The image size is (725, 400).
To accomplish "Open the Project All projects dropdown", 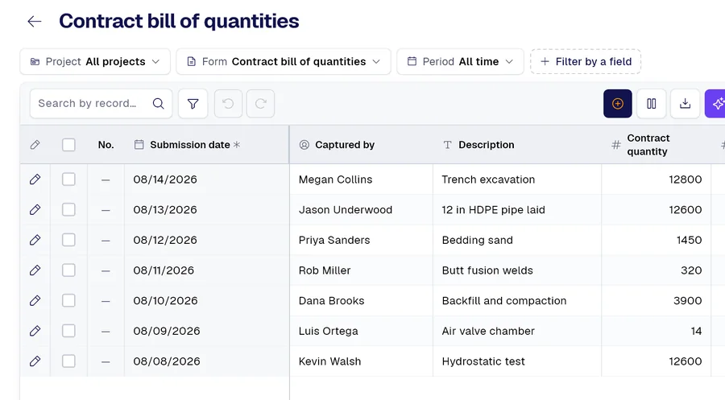I will (95, 61).
